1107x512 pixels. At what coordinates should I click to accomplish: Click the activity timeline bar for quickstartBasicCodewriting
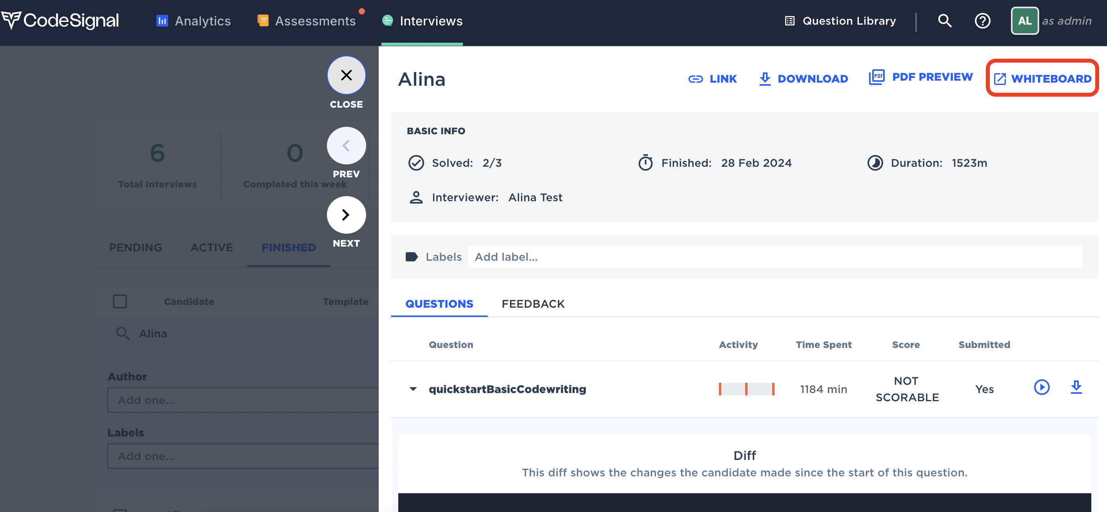point(746,389)
